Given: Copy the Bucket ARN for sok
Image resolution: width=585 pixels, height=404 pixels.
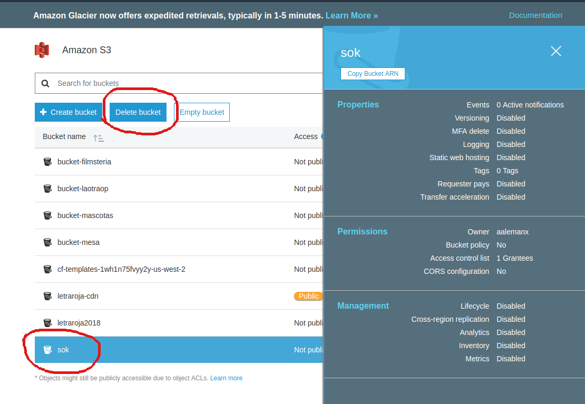Looking at the screenshot, I should point(373,74).
